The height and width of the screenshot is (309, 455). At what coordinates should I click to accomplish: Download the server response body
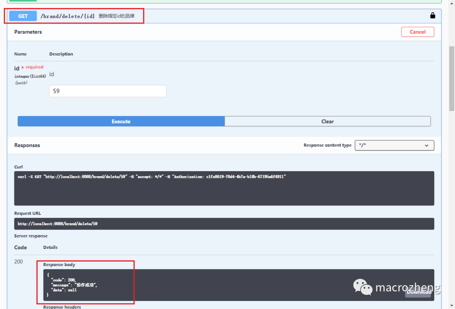click(x=418, y=292)
